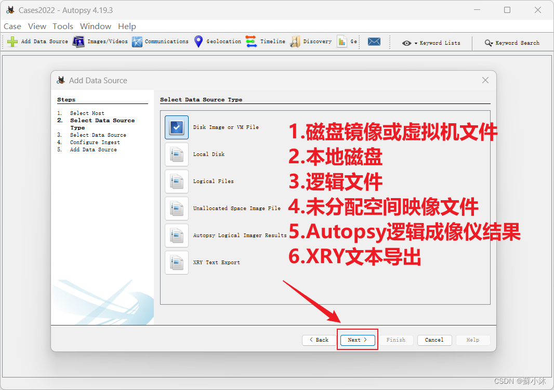Close the Add Data Source dialog
This screenshot has width=554, height=390.
pyautogui.click(x=485, y=80)
